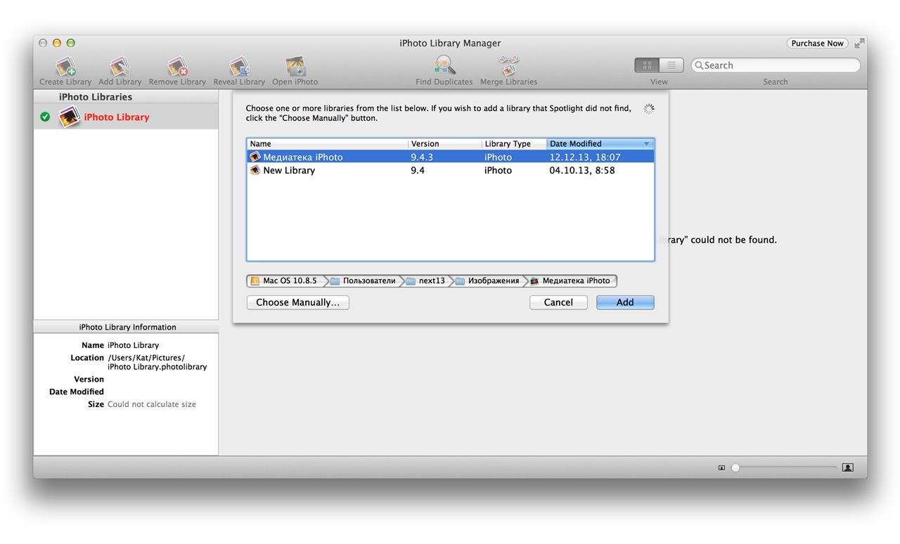Click the Merge Libraries toolbar icon
Screen dimensions: 900x544
point(508,66)
